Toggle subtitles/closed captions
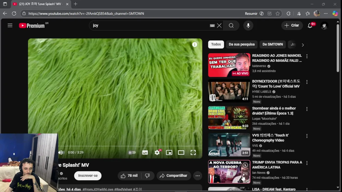The height and width of the screenshot is (192, 342). tap(145, 153)
